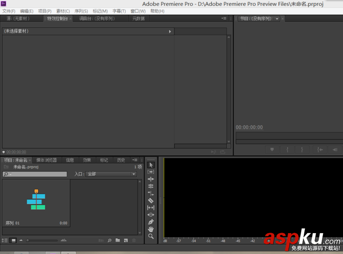Select the Rolling Edit tool
The image size is (343, 254).
[151, 186]
